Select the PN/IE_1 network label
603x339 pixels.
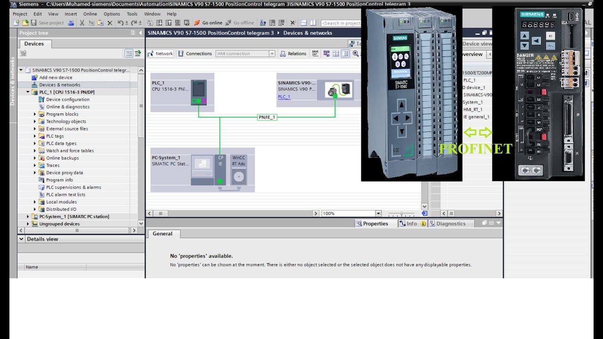click(267, 117)
